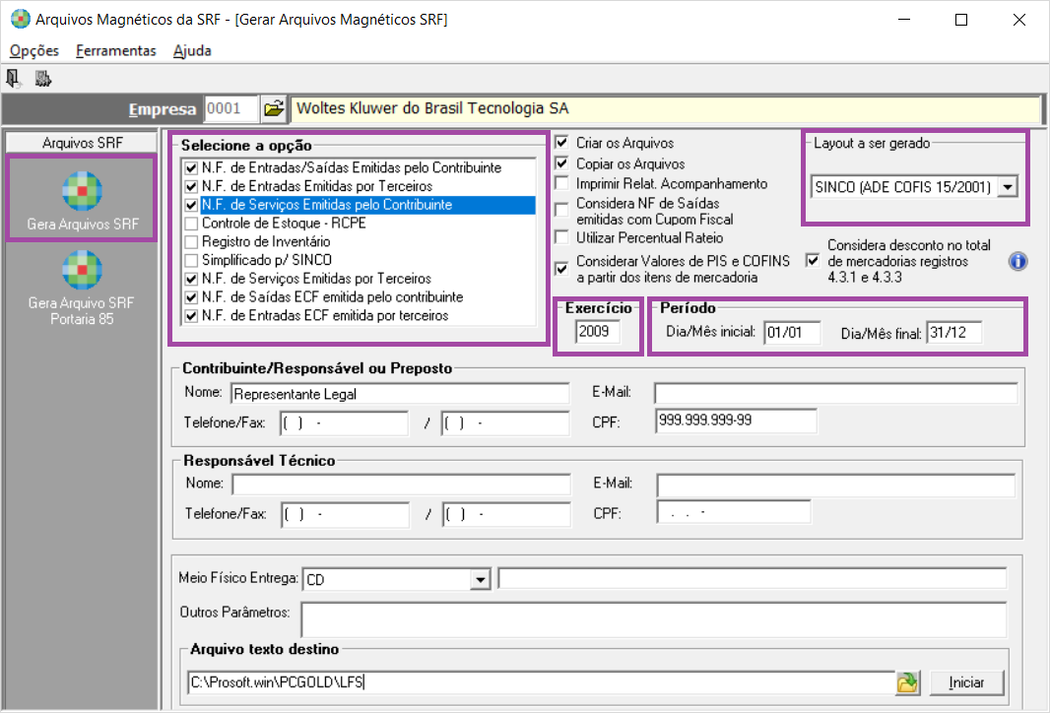The image size is (1050, 713).
Task: Close the Arquivos Magnéticos window
Action: (x=1018, y=20)
